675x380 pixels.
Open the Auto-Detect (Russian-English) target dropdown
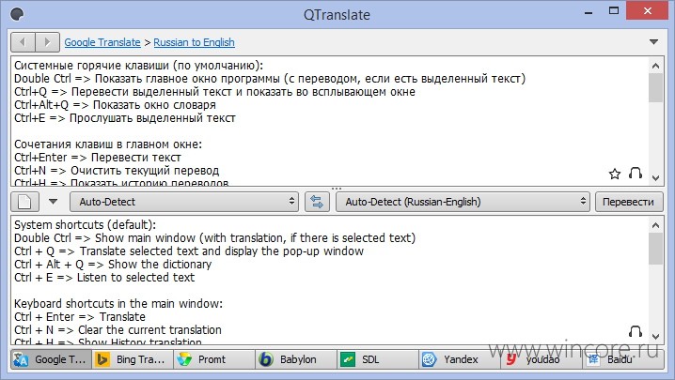click(x=463, y=202)
